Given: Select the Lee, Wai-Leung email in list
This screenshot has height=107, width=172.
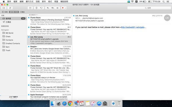Looking at the screenshot, I should 50,40.
